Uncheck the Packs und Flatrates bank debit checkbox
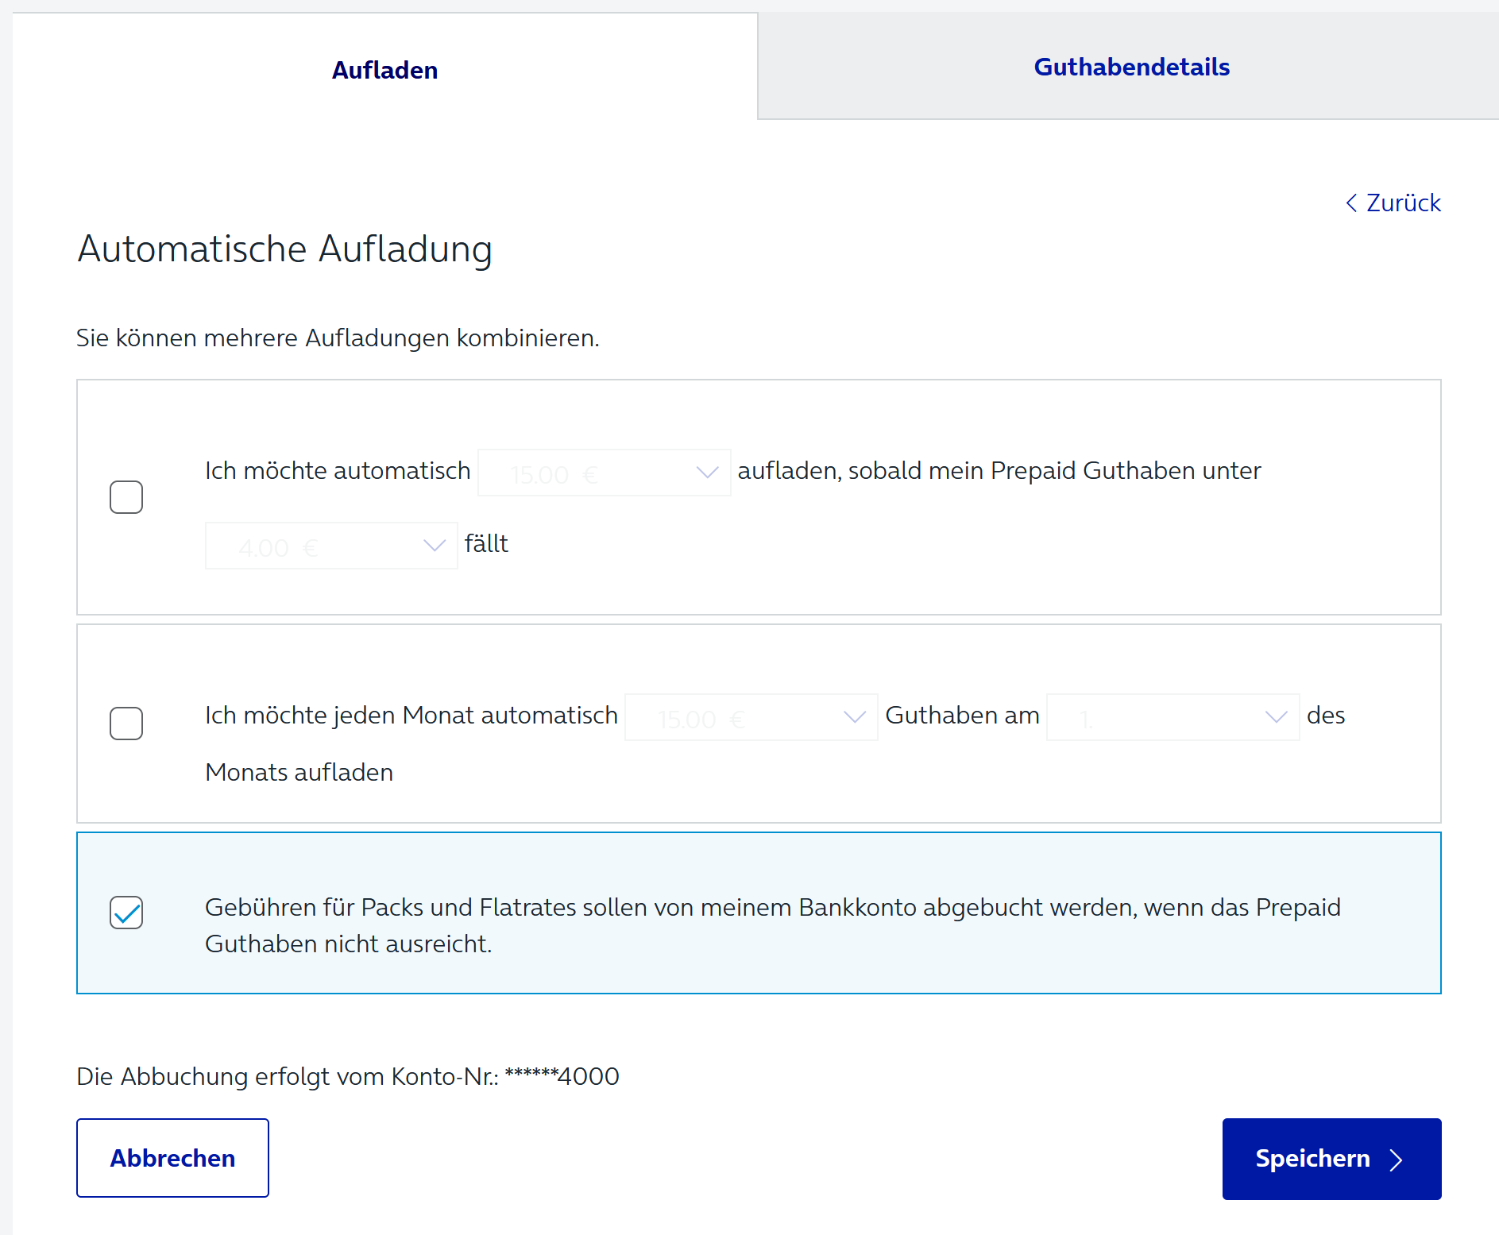This screenshot has width=1499, height=1235. tap(126, 913)
